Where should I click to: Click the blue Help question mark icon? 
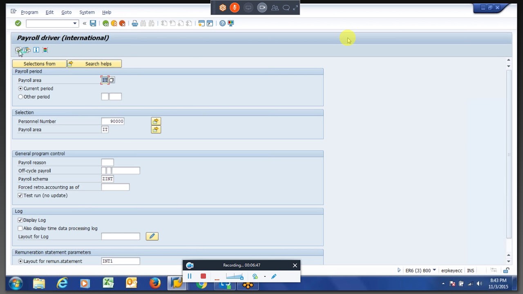[x=222, y=23]
